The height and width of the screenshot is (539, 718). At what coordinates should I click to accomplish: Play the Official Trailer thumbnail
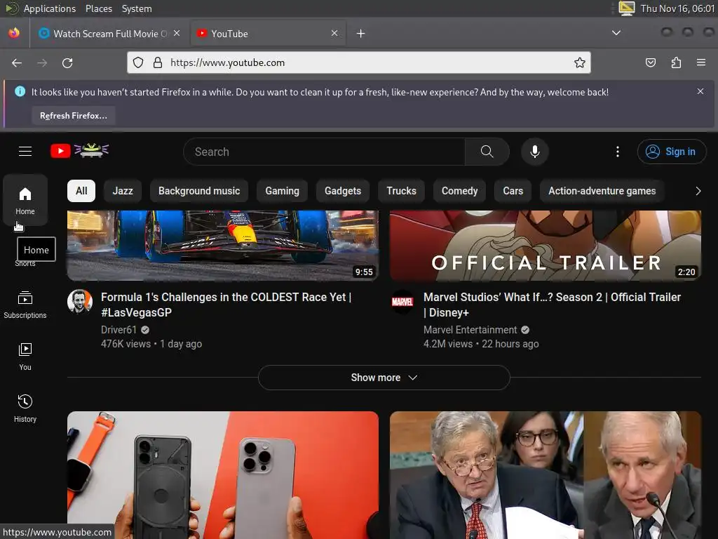point(545,245)
